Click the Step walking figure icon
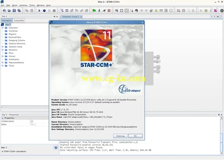 coord(99,11)
